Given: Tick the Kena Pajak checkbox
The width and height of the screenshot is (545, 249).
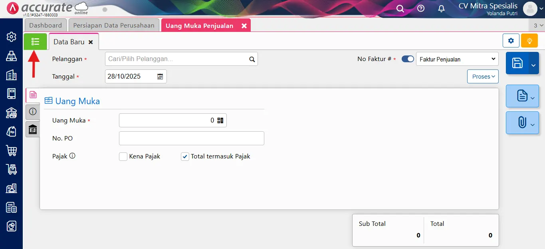Looking at the screenshot, I should click(x=123, y=156).
